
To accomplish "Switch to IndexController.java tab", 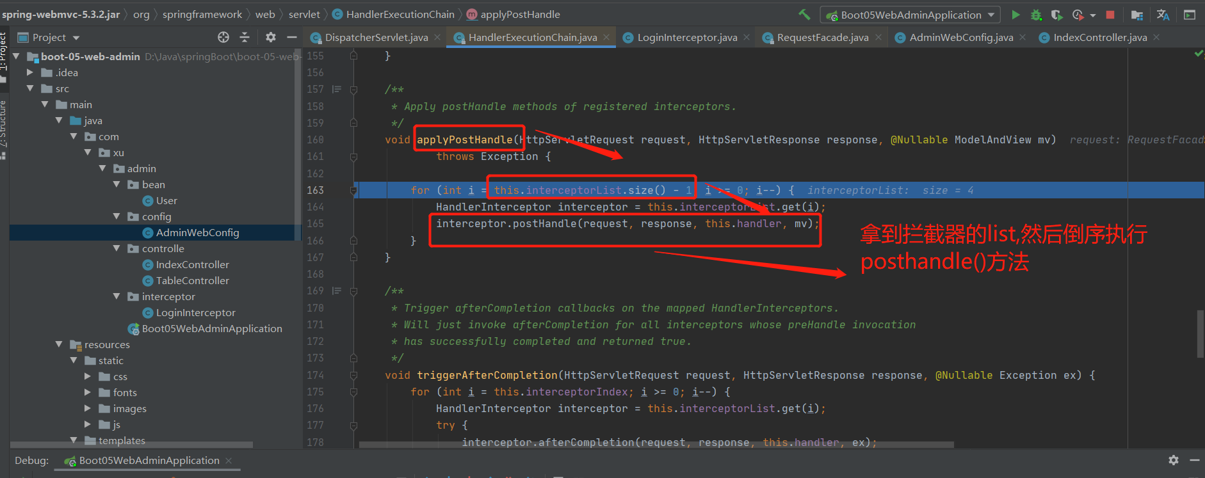I will pyautogui.click(x=1100, y=38).
